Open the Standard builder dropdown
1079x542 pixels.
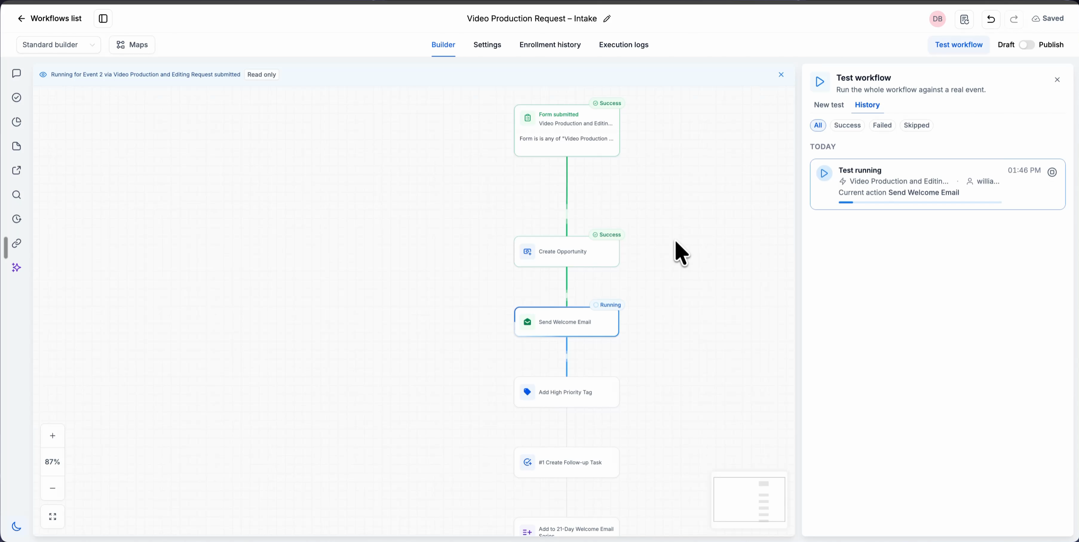click(x=59, y=45)
